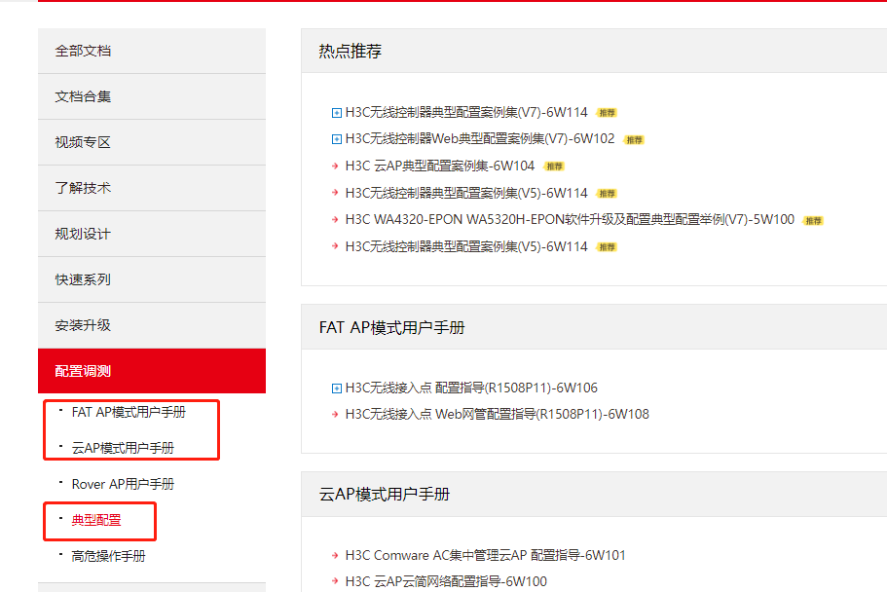887x592 pixels.
Task: Go to 视频专区 section
Action: (x=152, y=142)
